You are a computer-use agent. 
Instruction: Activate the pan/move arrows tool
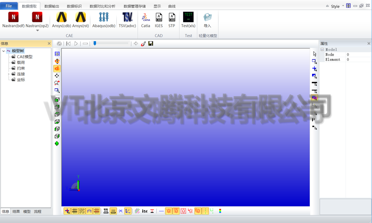point(57,76)
